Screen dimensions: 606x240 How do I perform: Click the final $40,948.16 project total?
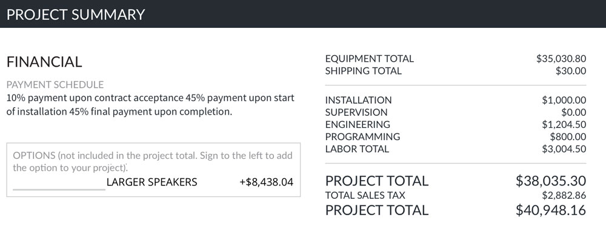(x=551, y=210)
